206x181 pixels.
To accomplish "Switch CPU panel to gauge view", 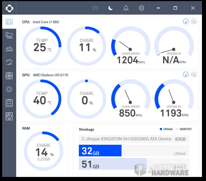I will [185, 22].
